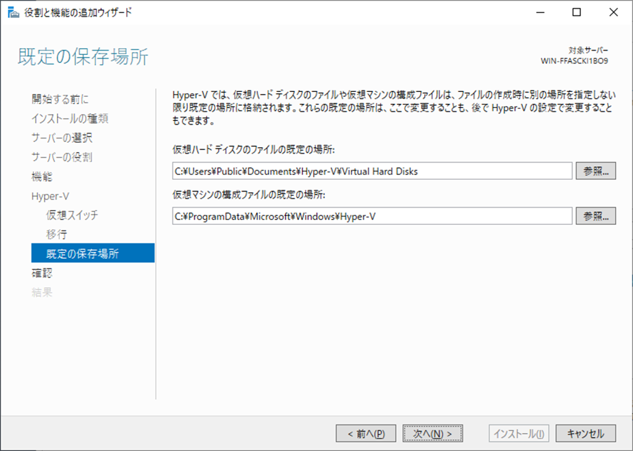Browse for the configuration file location
Viewport: 633px width, 451px height.
(x=595, y=216)
